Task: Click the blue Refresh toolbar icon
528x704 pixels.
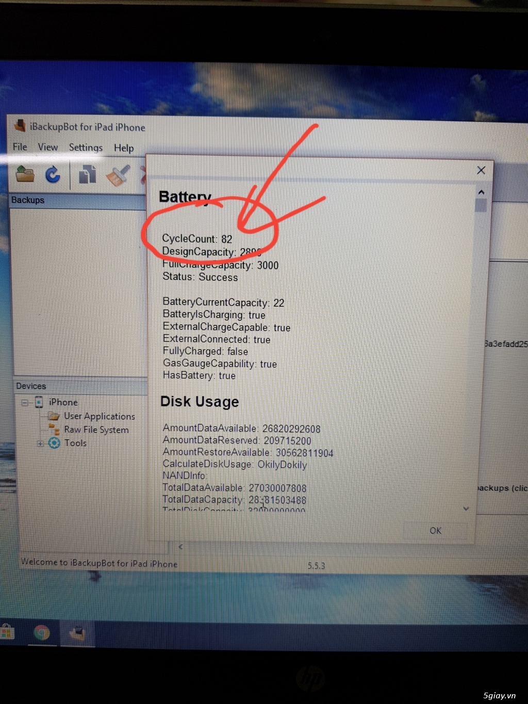Action: tap(53, 174)
